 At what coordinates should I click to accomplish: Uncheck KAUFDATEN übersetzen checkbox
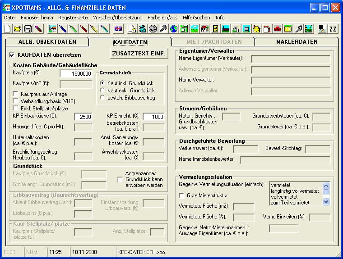[12, 55]
